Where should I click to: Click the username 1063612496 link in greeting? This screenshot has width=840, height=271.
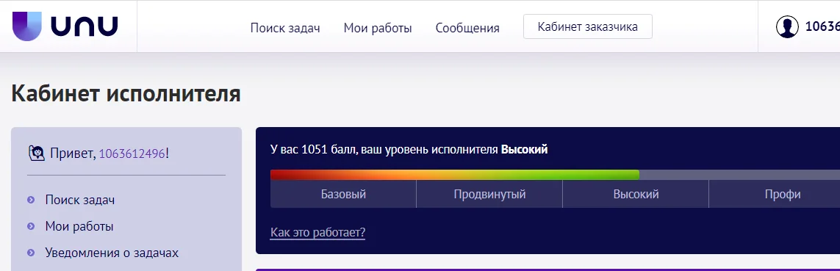(132, 153)
